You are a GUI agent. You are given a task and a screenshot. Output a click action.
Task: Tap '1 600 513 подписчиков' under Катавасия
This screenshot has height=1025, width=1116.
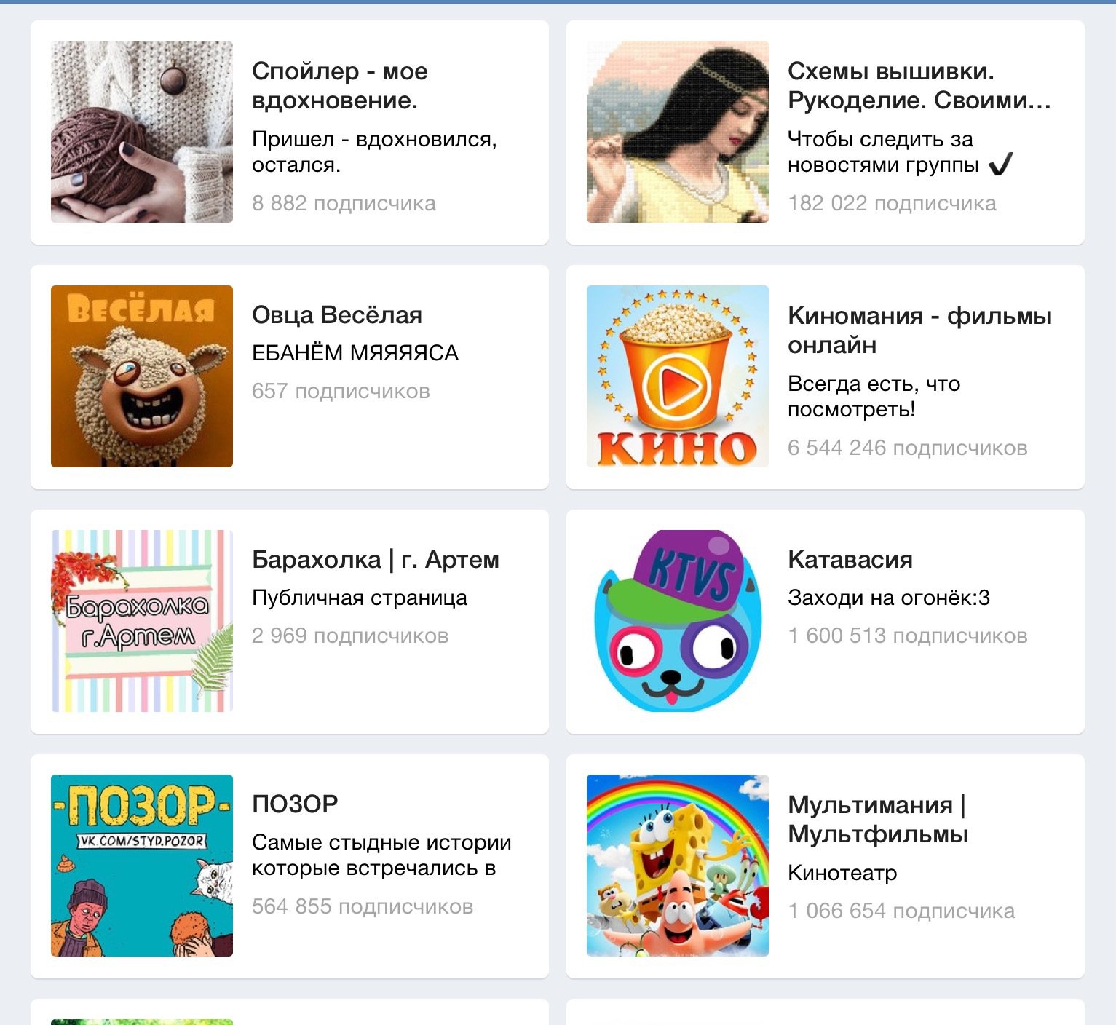pos(908,636)
